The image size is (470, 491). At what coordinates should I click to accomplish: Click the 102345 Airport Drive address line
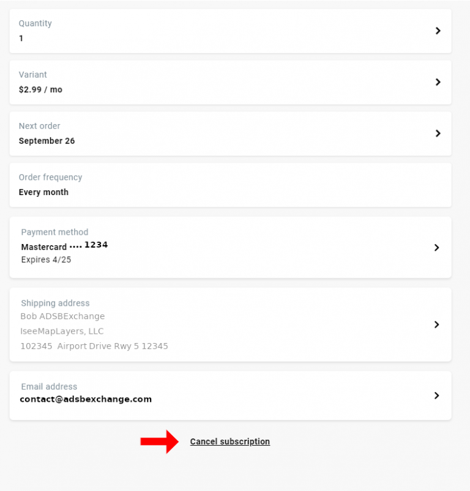(x=94, y=345)
